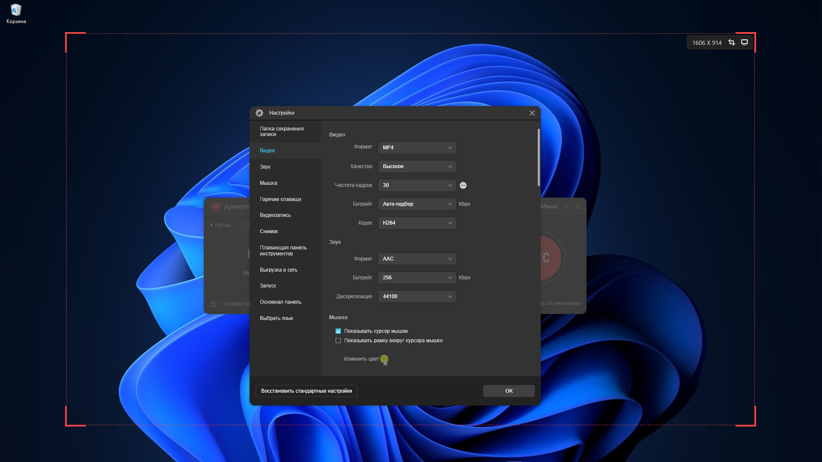This screenshot has width=822, height=462.
Task: Click the crop region icon
Action: (732, 42)
